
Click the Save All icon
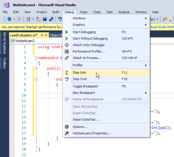51,19
